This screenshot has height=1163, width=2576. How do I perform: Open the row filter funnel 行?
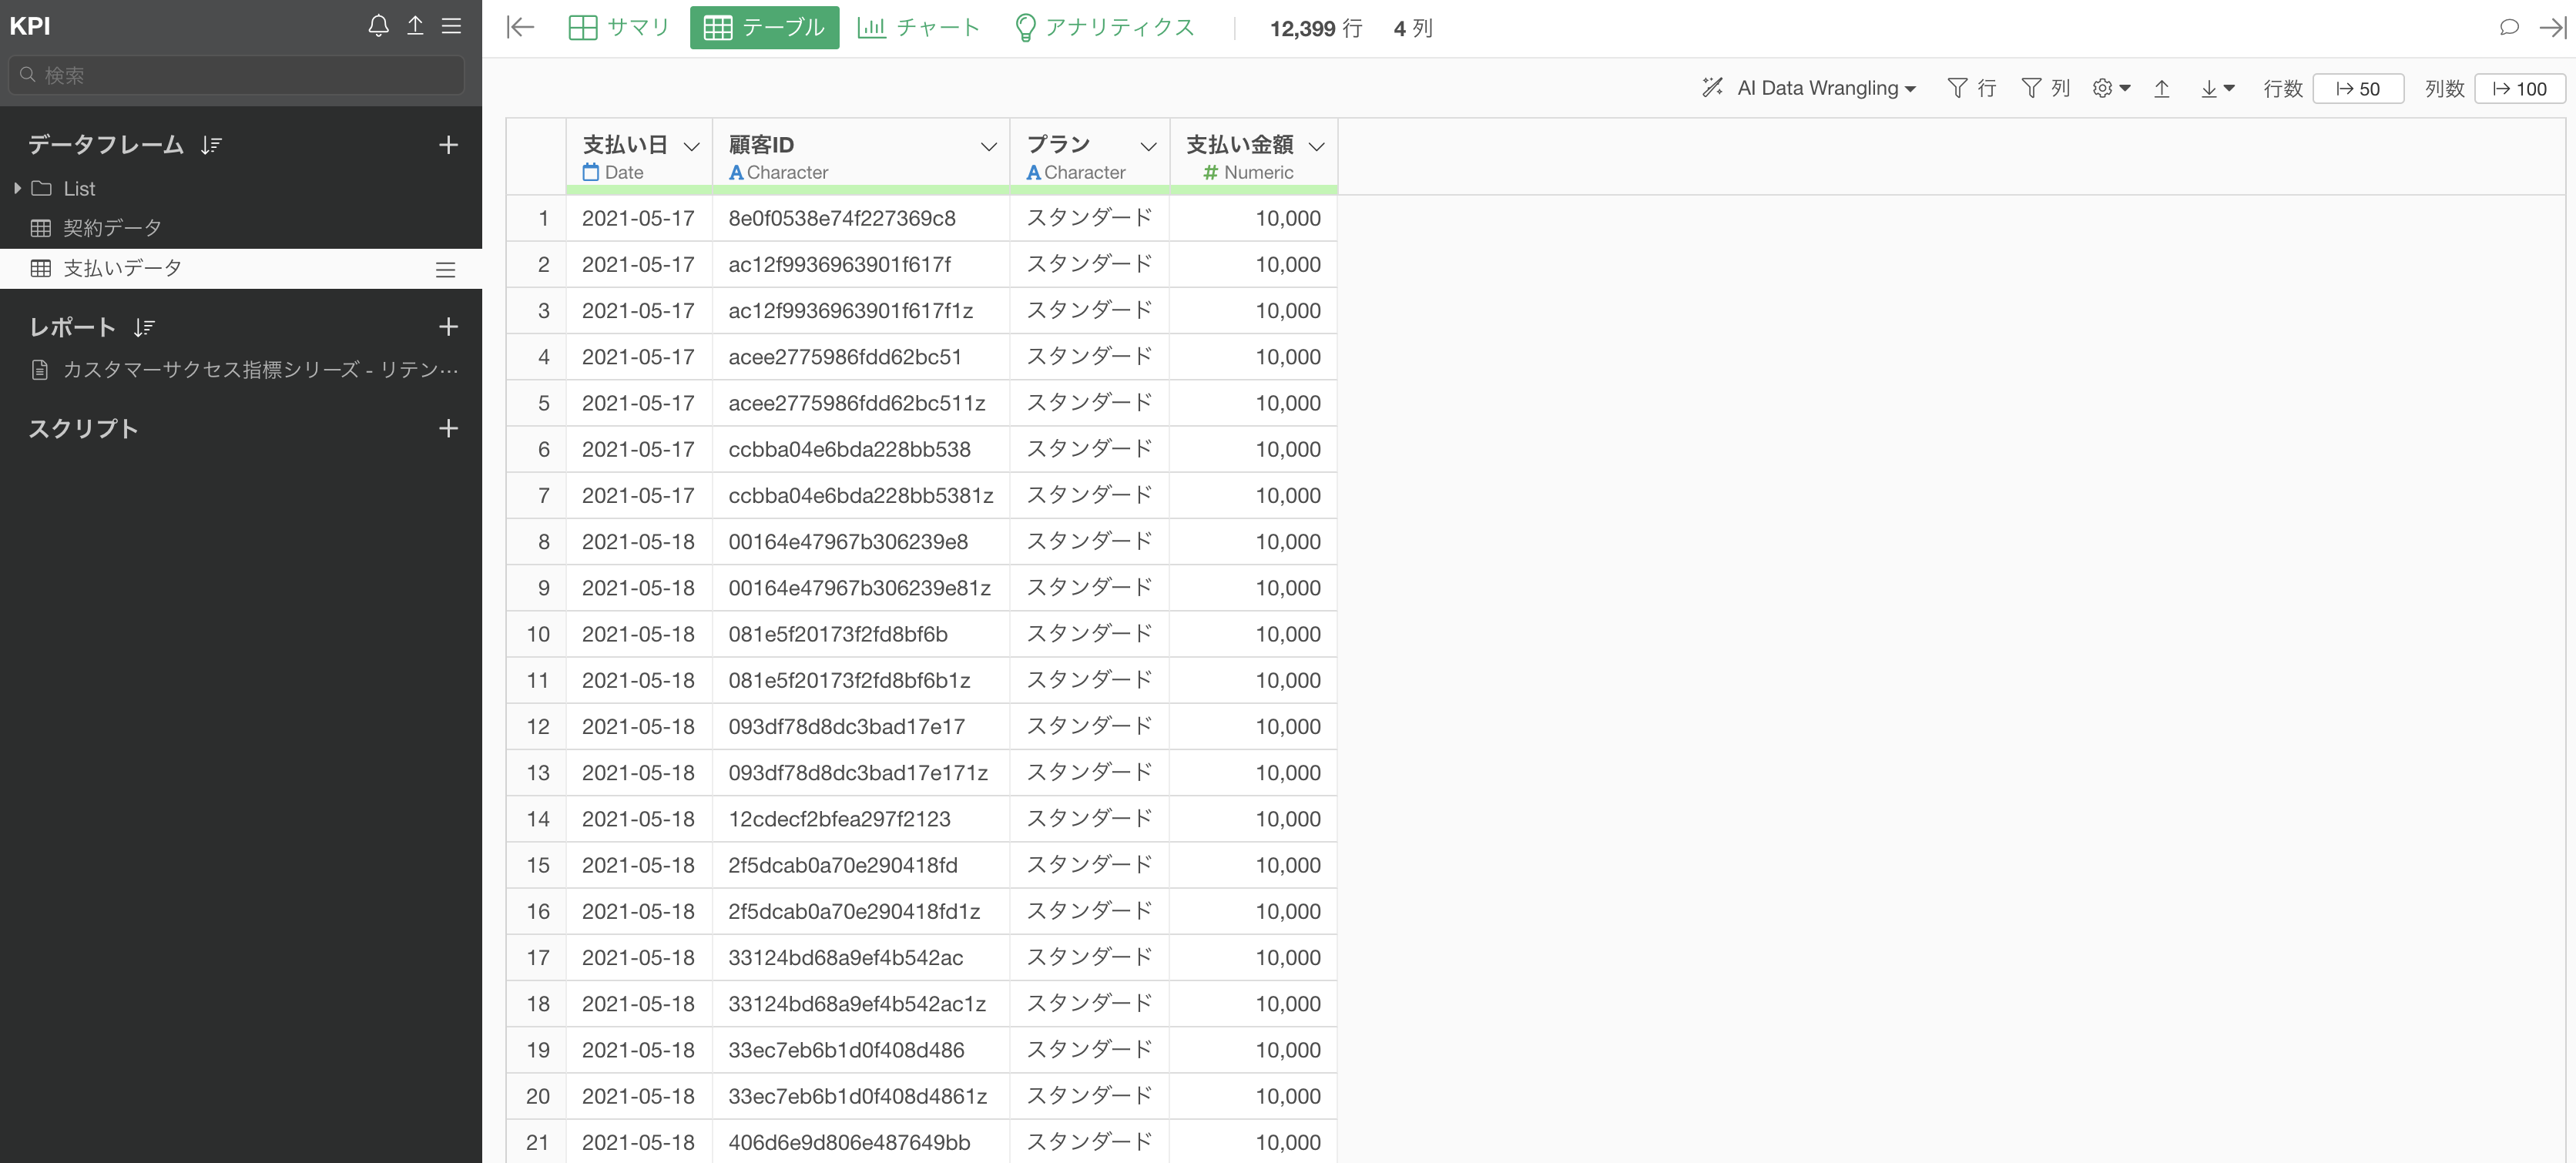pos(1972,88)
